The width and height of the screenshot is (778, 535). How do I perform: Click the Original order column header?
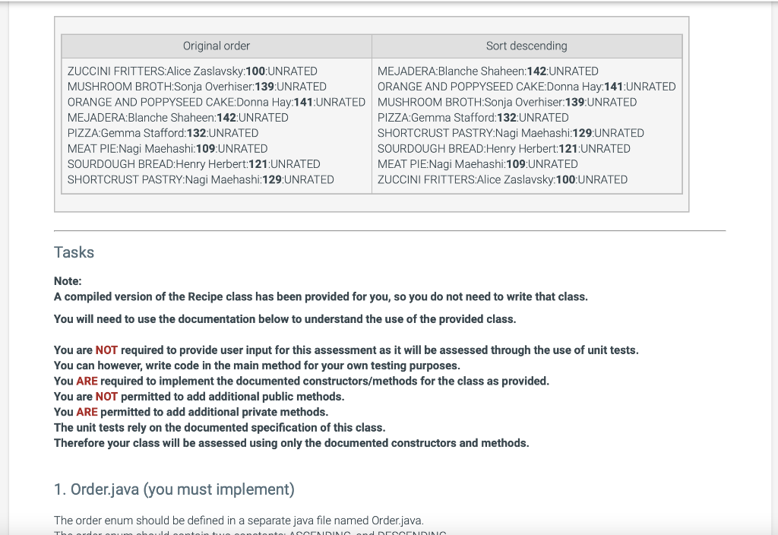point(216,46)
